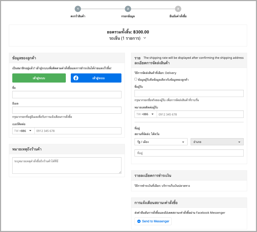Open the อำเภอ district dropdown
The height and width of the screenshot is (232, 257).
(217, 142)
